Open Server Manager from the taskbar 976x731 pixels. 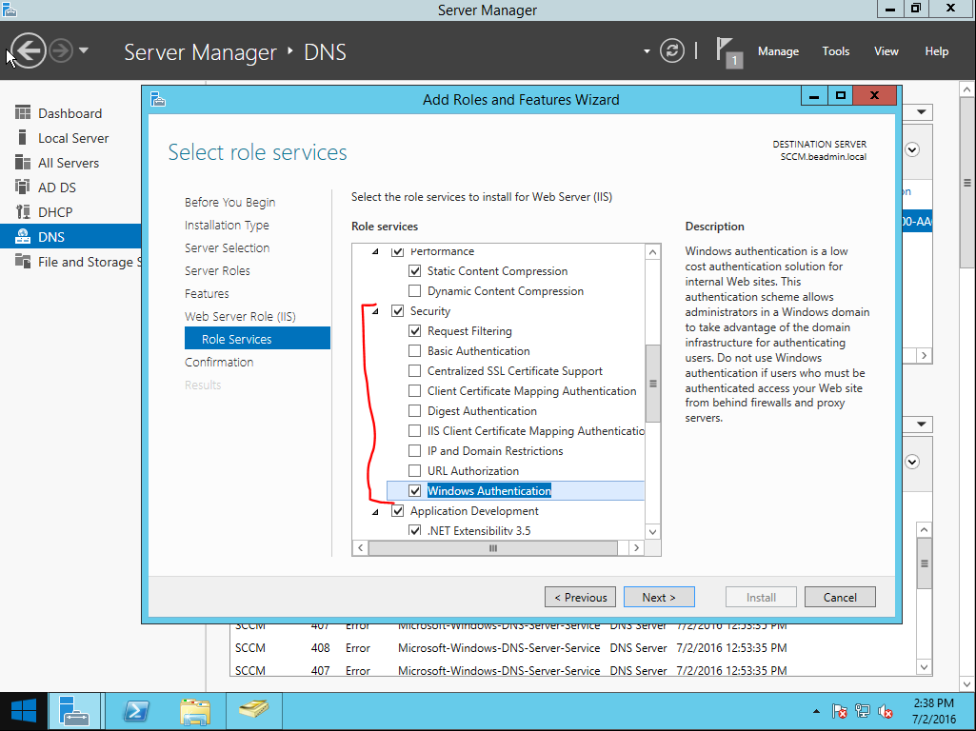(x=74, y=711)
